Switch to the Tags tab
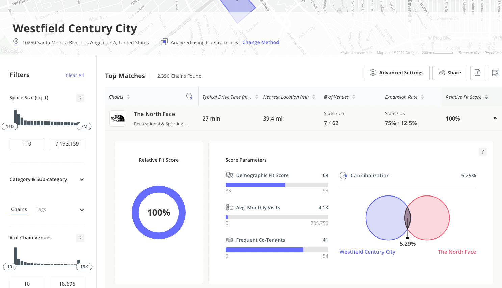The height and width of the screenshot is (288, 502). pyautogui.click(x=41, y=209)
